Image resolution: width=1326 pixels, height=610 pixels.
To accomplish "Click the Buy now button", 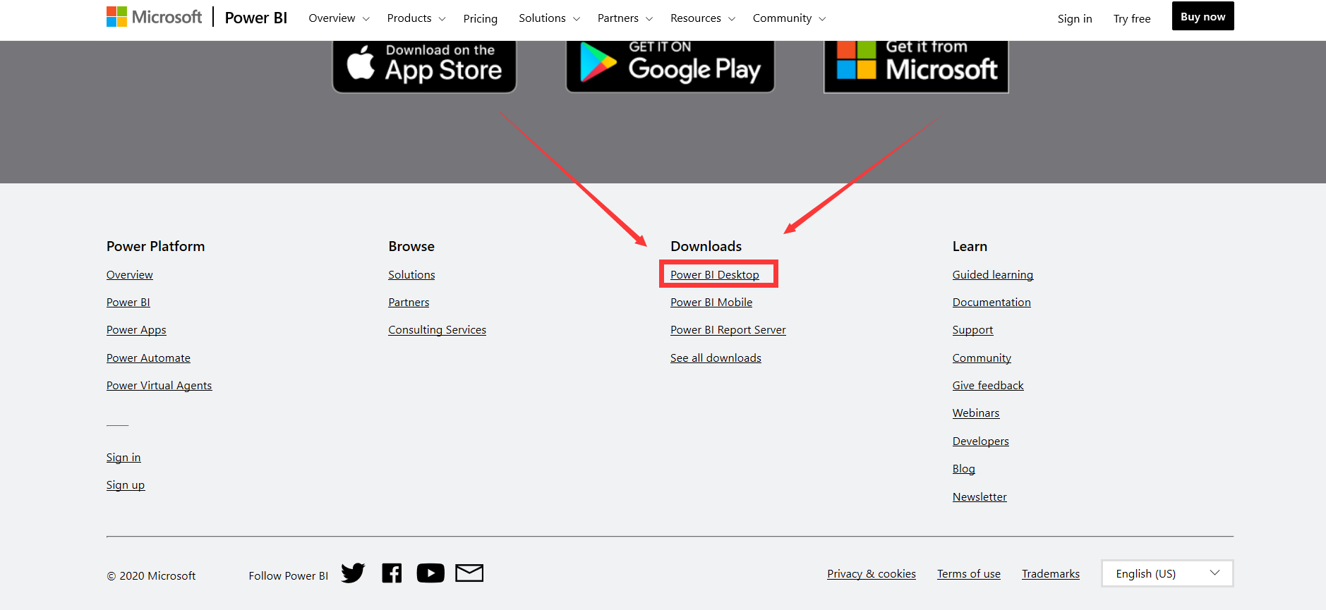I will (x=1203, y=16).
